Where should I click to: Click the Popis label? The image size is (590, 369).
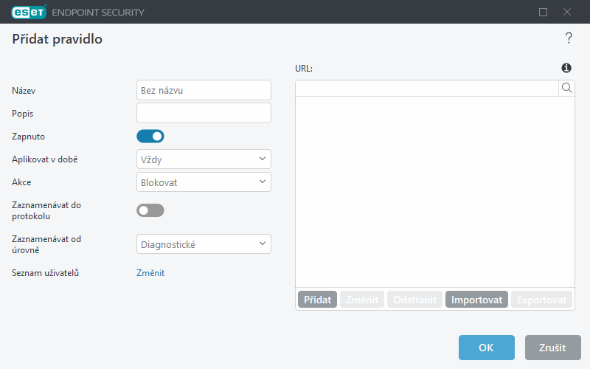23,114
